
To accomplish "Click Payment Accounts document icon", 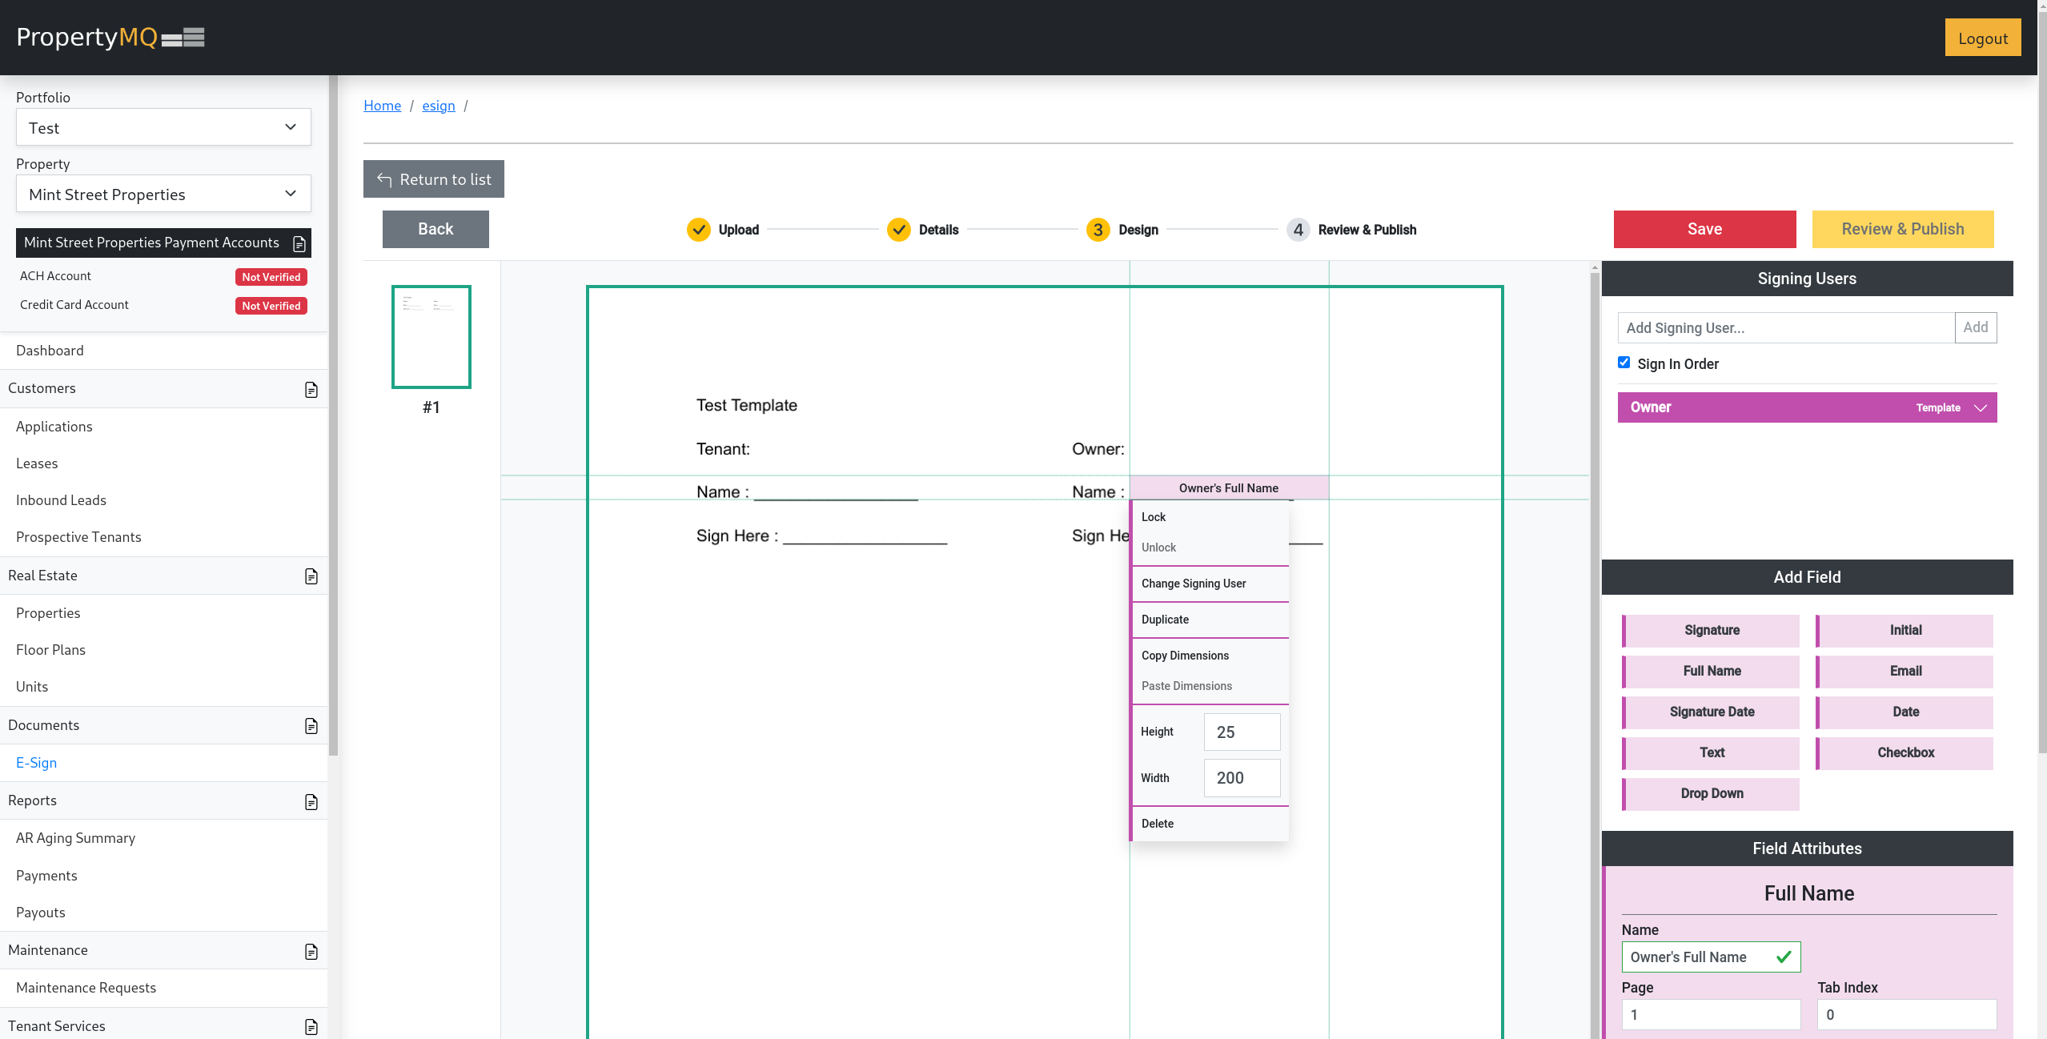I will click(299, 243).
